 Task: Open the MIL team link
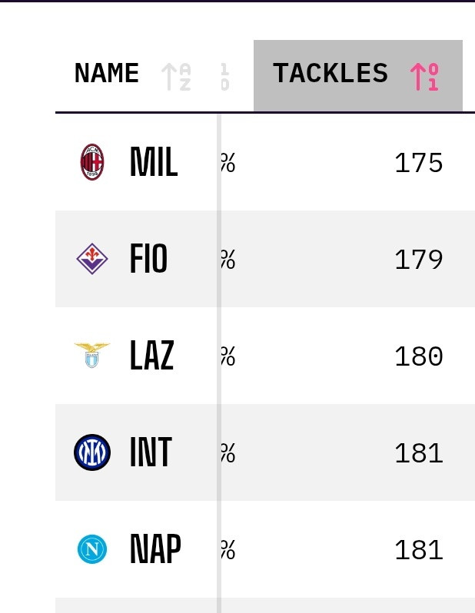(x=154, y=163)
